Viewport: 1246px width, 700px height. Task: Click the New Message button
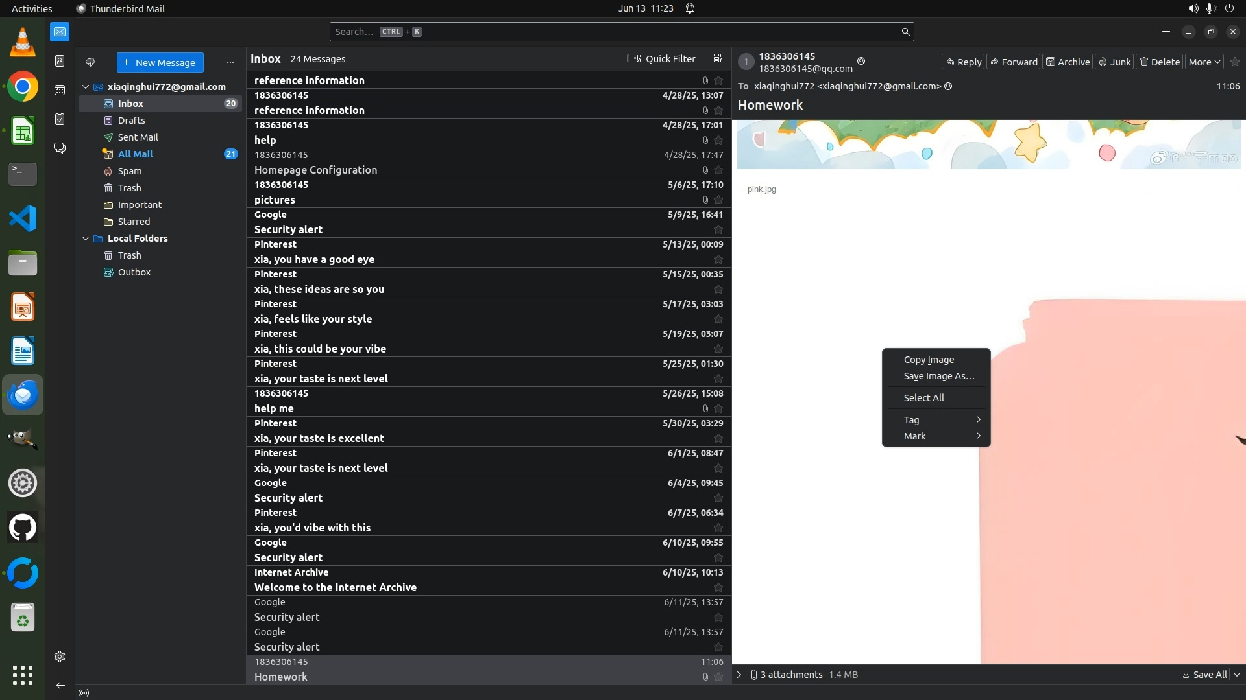tap(160, 63)
